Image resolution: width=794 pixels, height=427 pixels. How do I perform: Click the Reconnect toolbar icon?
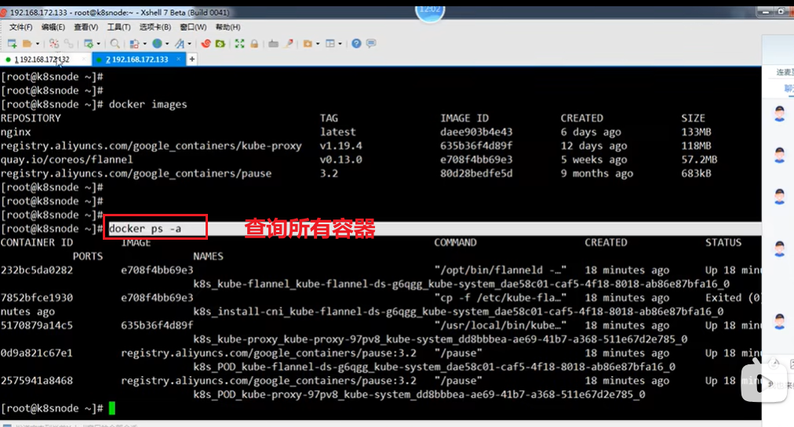pyautogui.click(x=68, y=44)
